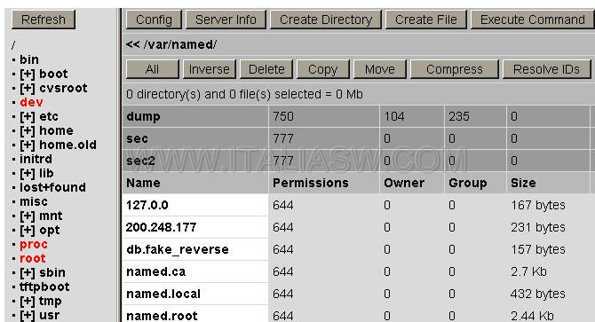Open the red root folder in tree
The width and height of the screenshot is (595, 322).
tap(33, 259)
